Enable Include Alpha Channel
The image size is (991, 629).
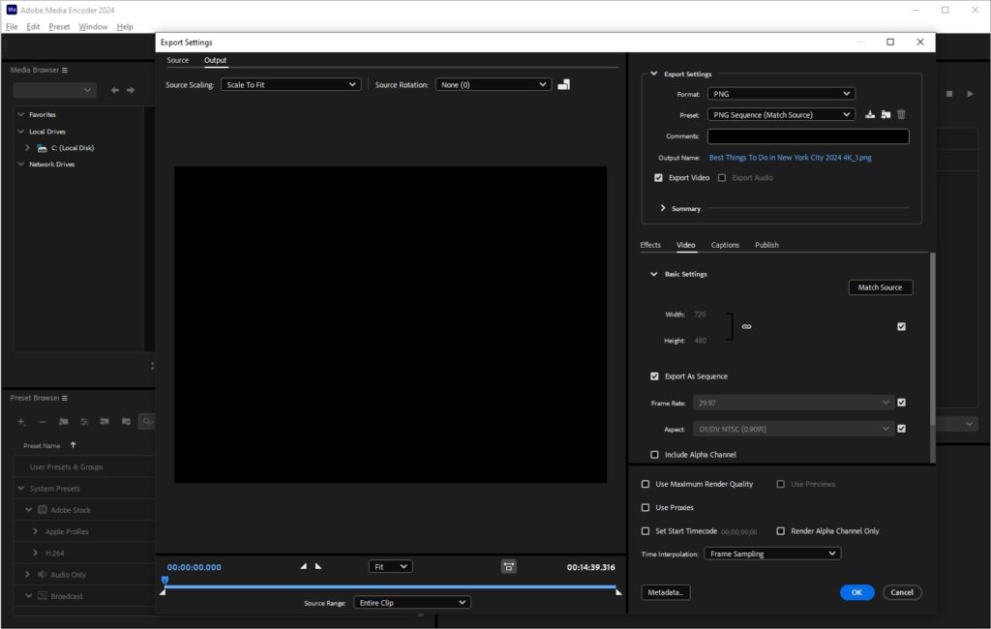click(654, 454)
